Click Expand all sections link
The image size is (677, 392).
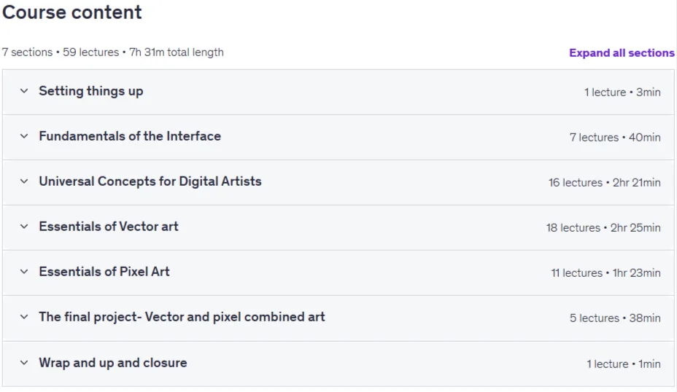coord(622,52)
